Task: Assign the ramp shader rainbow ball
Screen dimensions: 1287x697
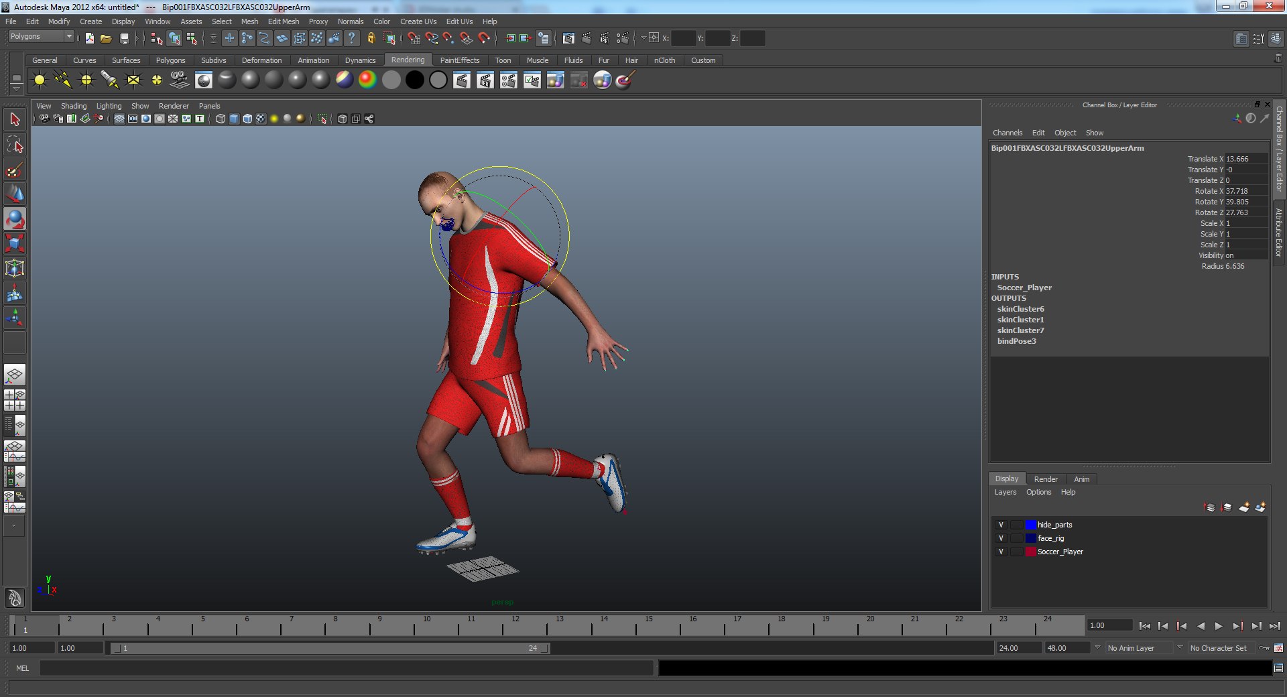Action: [367, 80]
